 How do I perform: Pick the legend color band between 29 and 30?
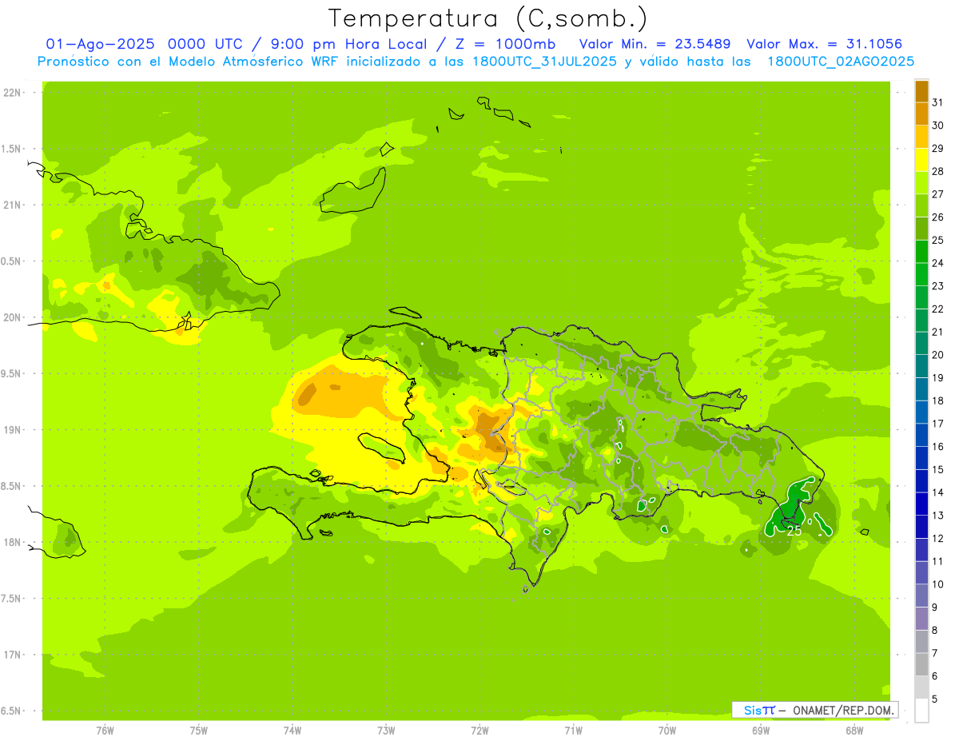921,137
